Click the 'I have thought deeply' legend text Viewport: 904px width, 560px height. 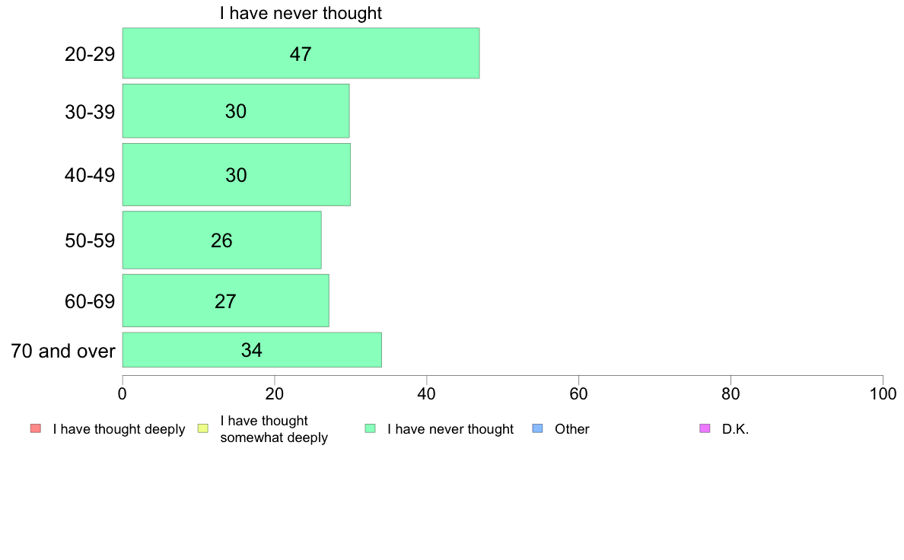119,429
